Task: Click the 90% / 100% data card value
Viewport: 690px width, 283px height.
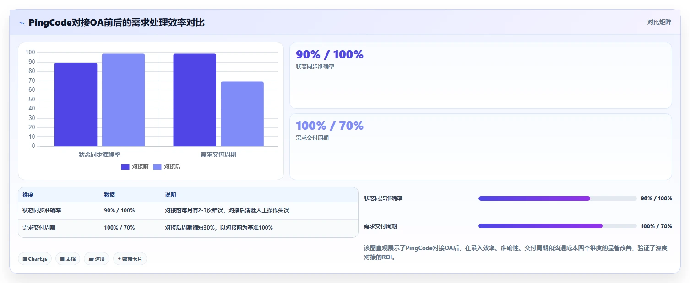Action: click(330, 55)
